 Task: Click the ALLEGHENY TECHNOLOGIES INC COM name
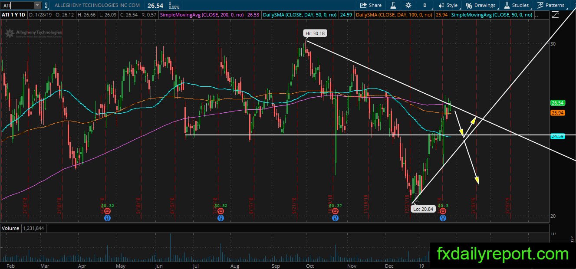coord(97,5)
